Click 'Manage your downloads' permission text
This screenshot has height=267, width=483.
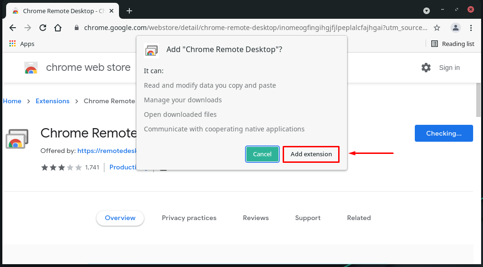[x=182, y=100]
